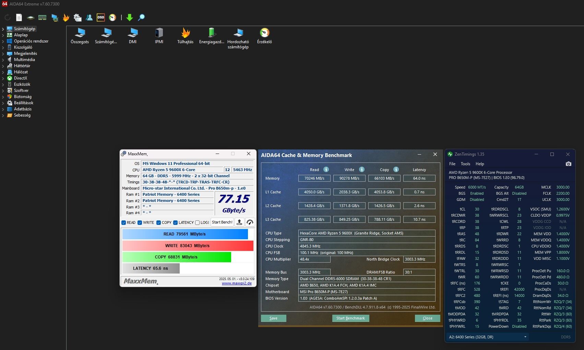Click the green download arrow icon
The width and height of the screenshot is (584, 350).
(130, 17)
